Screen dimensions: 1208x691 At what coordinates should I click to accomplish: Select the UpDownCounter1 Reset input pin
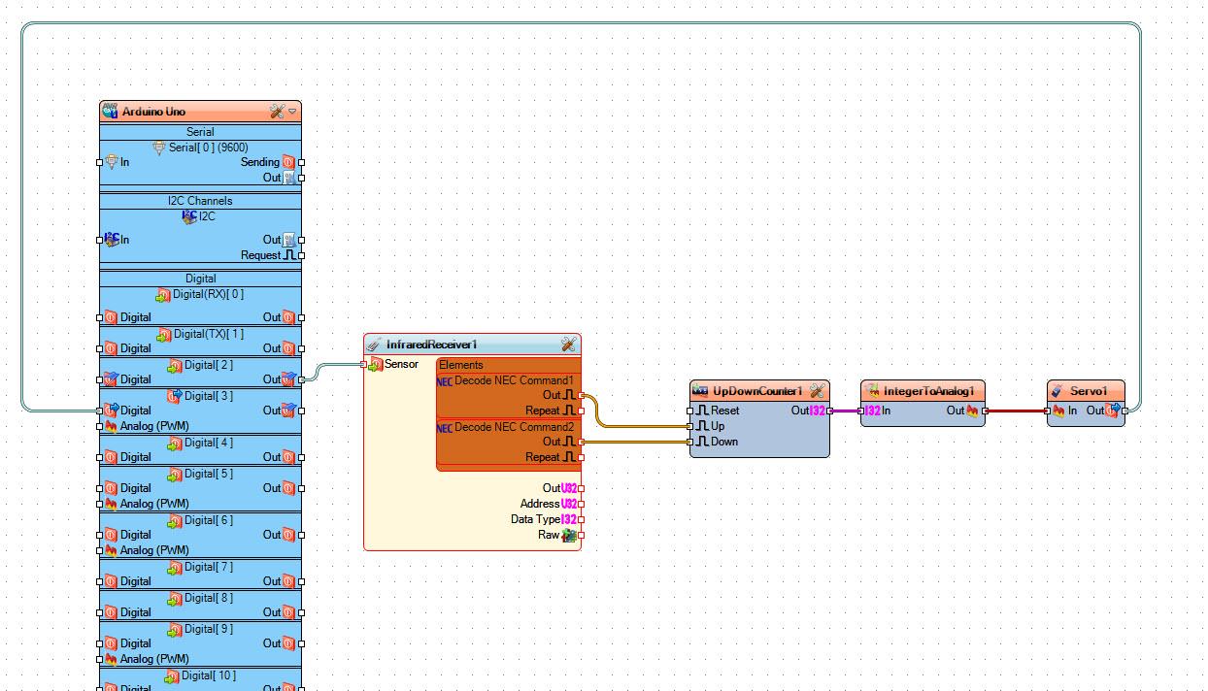click(690, 411)
